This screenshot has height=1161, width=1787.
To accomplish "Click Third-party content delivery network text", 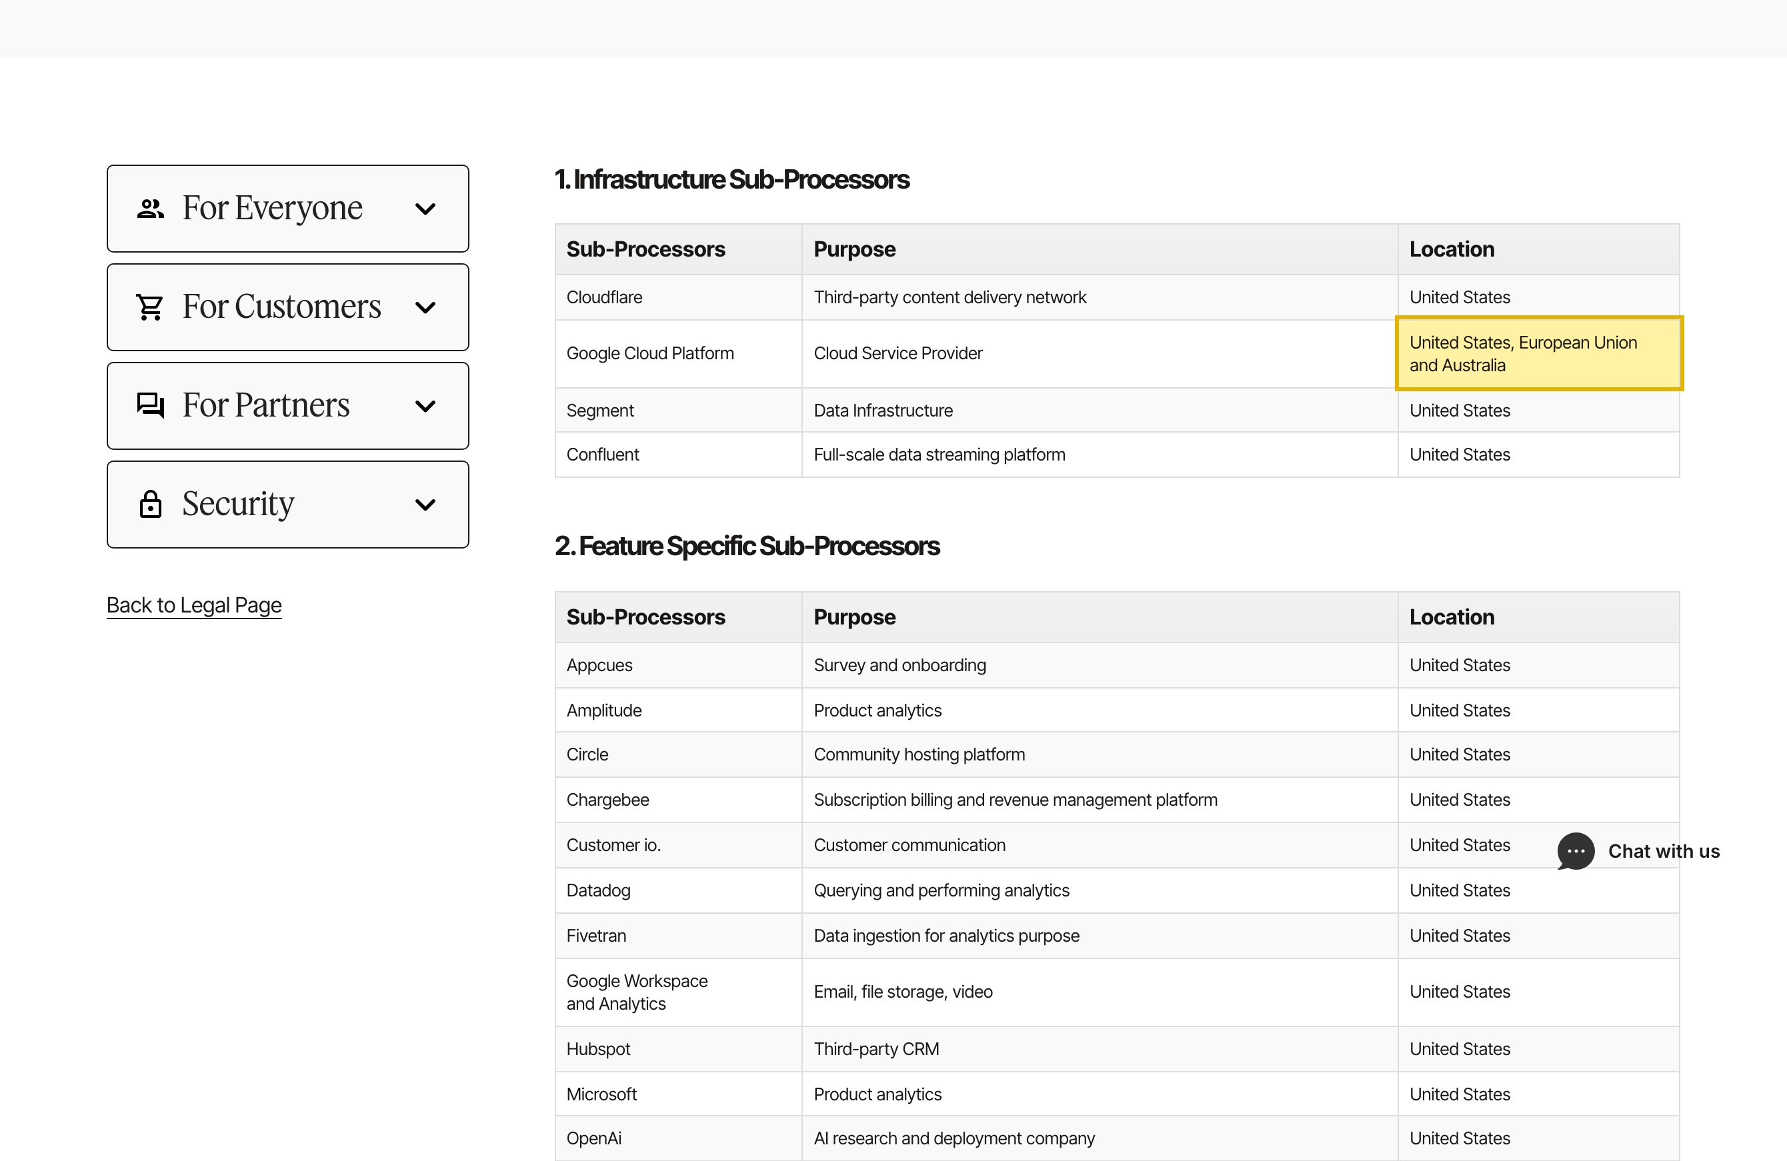I will point(950,297).
